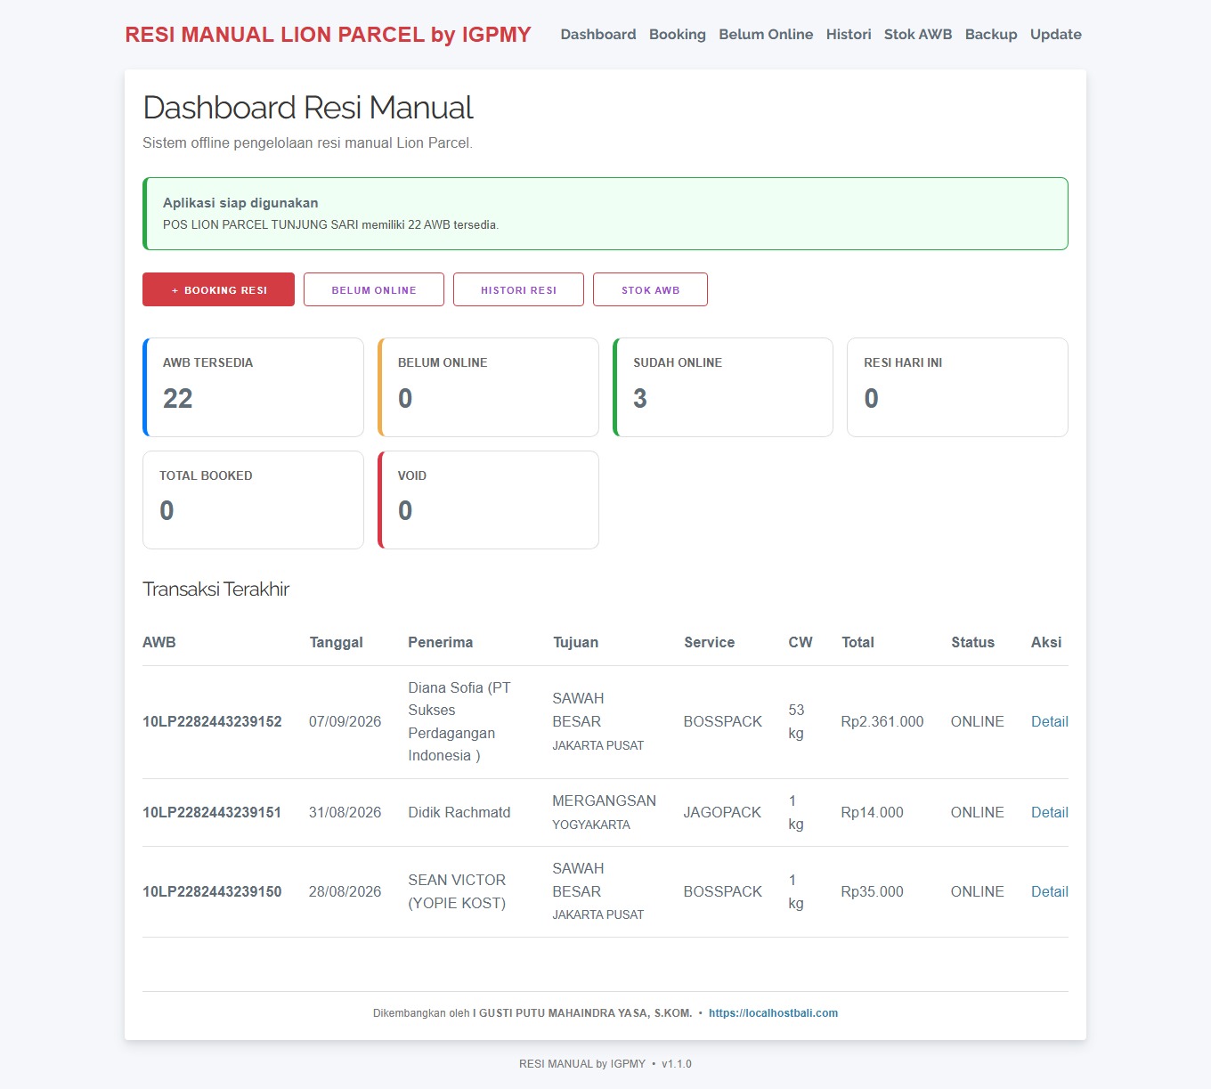
Task: Click the total Rp14.000
Action: 872,812
